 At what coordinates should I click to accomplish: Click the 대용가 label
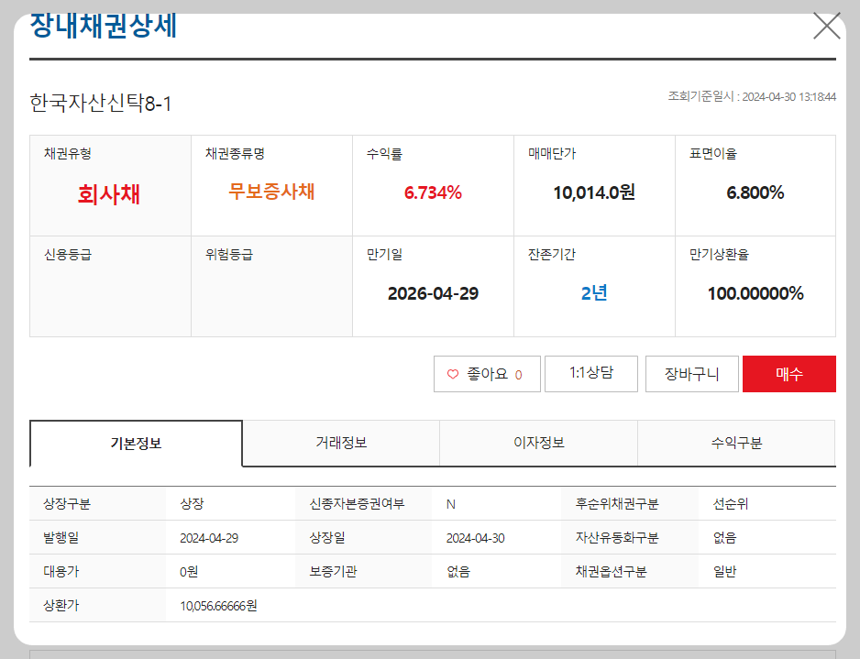pos(61,571)
